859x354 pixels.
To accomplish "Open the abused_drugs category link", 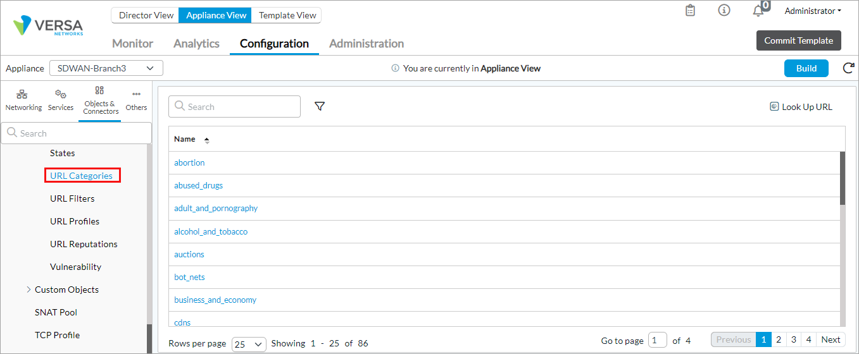I will click(x=198, y=185).
